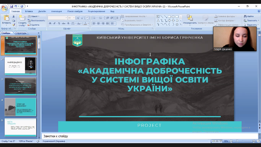Open the Структура pane tab
Viewport: 261px width, 147px height.
click(x=21, y=33)
